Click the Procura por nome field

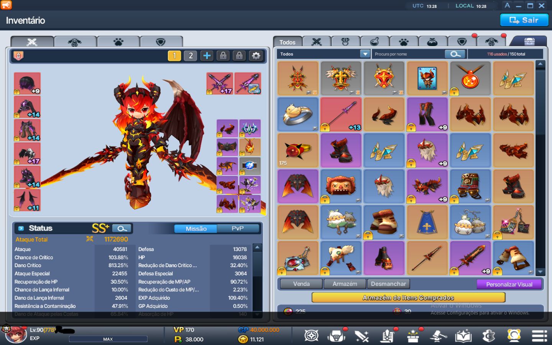(x=409, y=54)
